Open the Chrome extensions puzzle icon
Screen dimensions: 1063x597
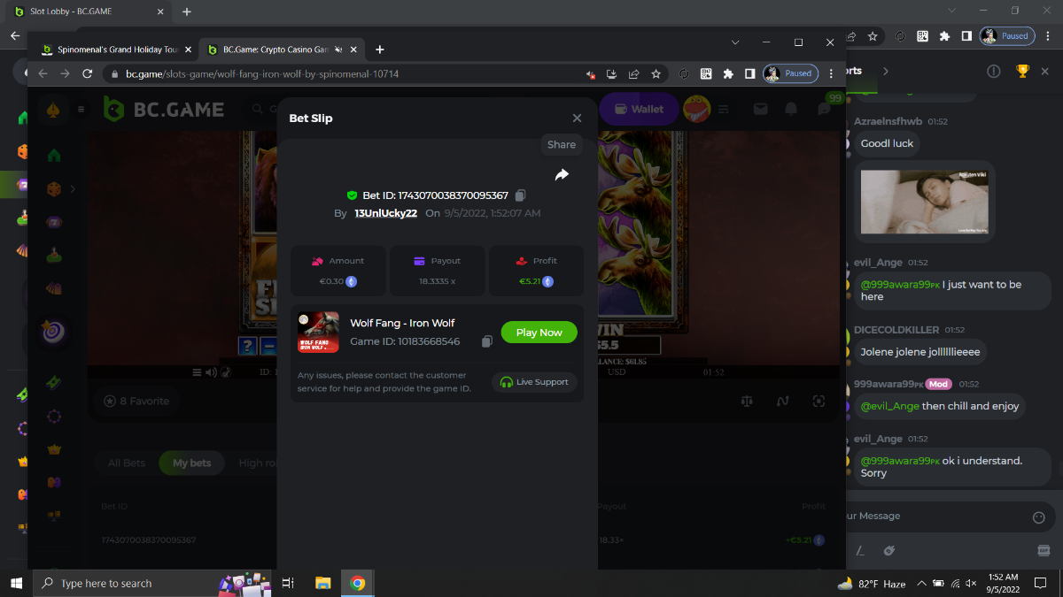pos(728,74)
